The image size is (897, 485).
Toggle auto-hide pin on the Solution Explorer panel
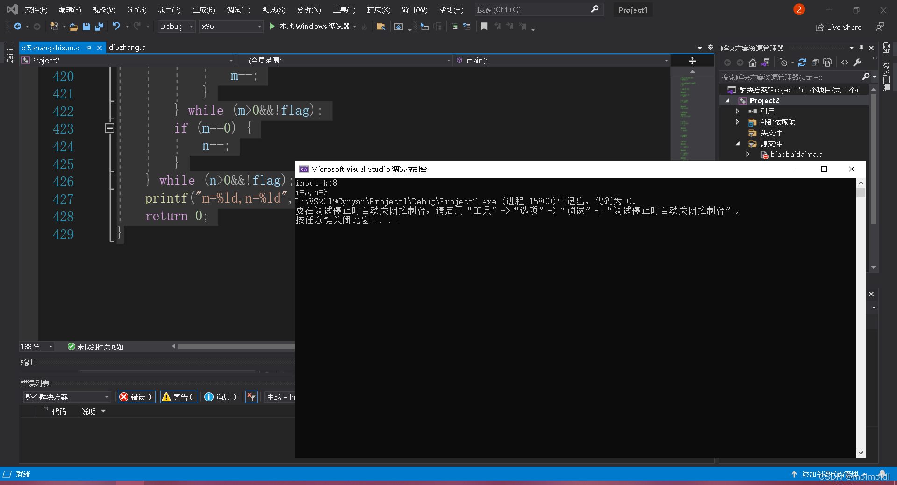tap(861, 48)
